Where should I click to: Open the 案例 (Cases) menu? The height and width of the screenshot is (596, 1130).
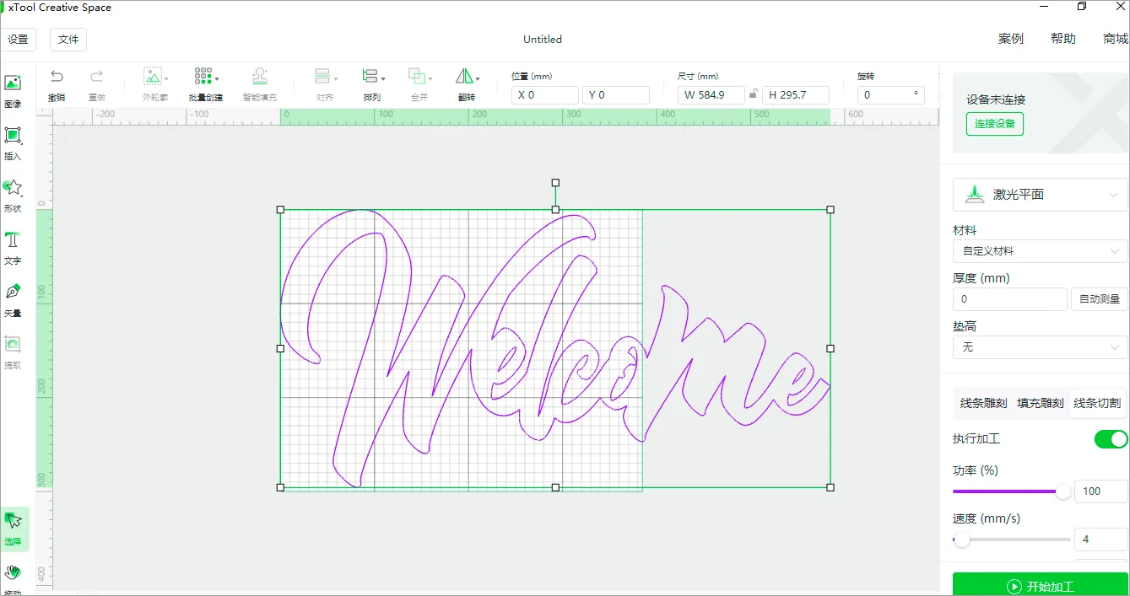pos(1011,39)
